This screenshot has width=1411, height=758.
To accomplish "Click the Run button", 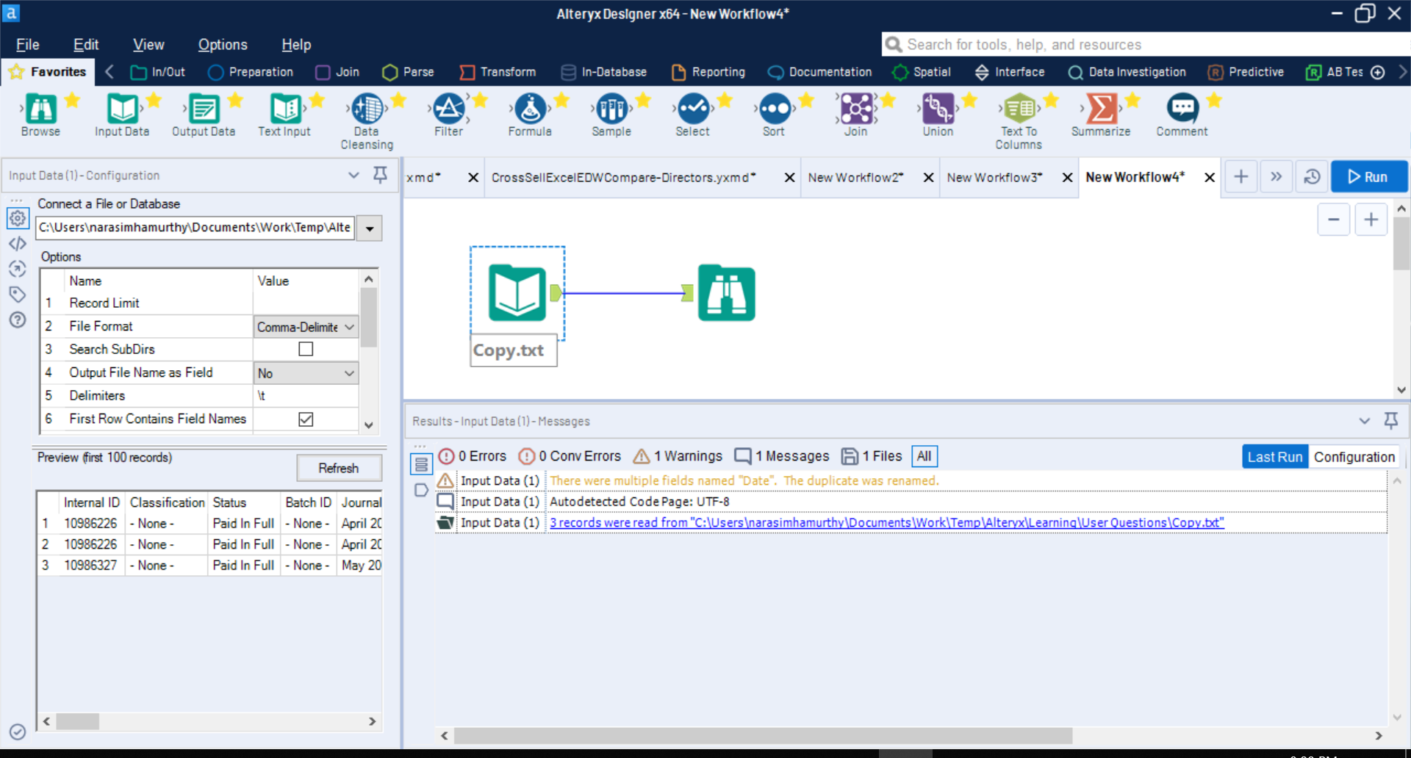I will tap(1368, 177).
